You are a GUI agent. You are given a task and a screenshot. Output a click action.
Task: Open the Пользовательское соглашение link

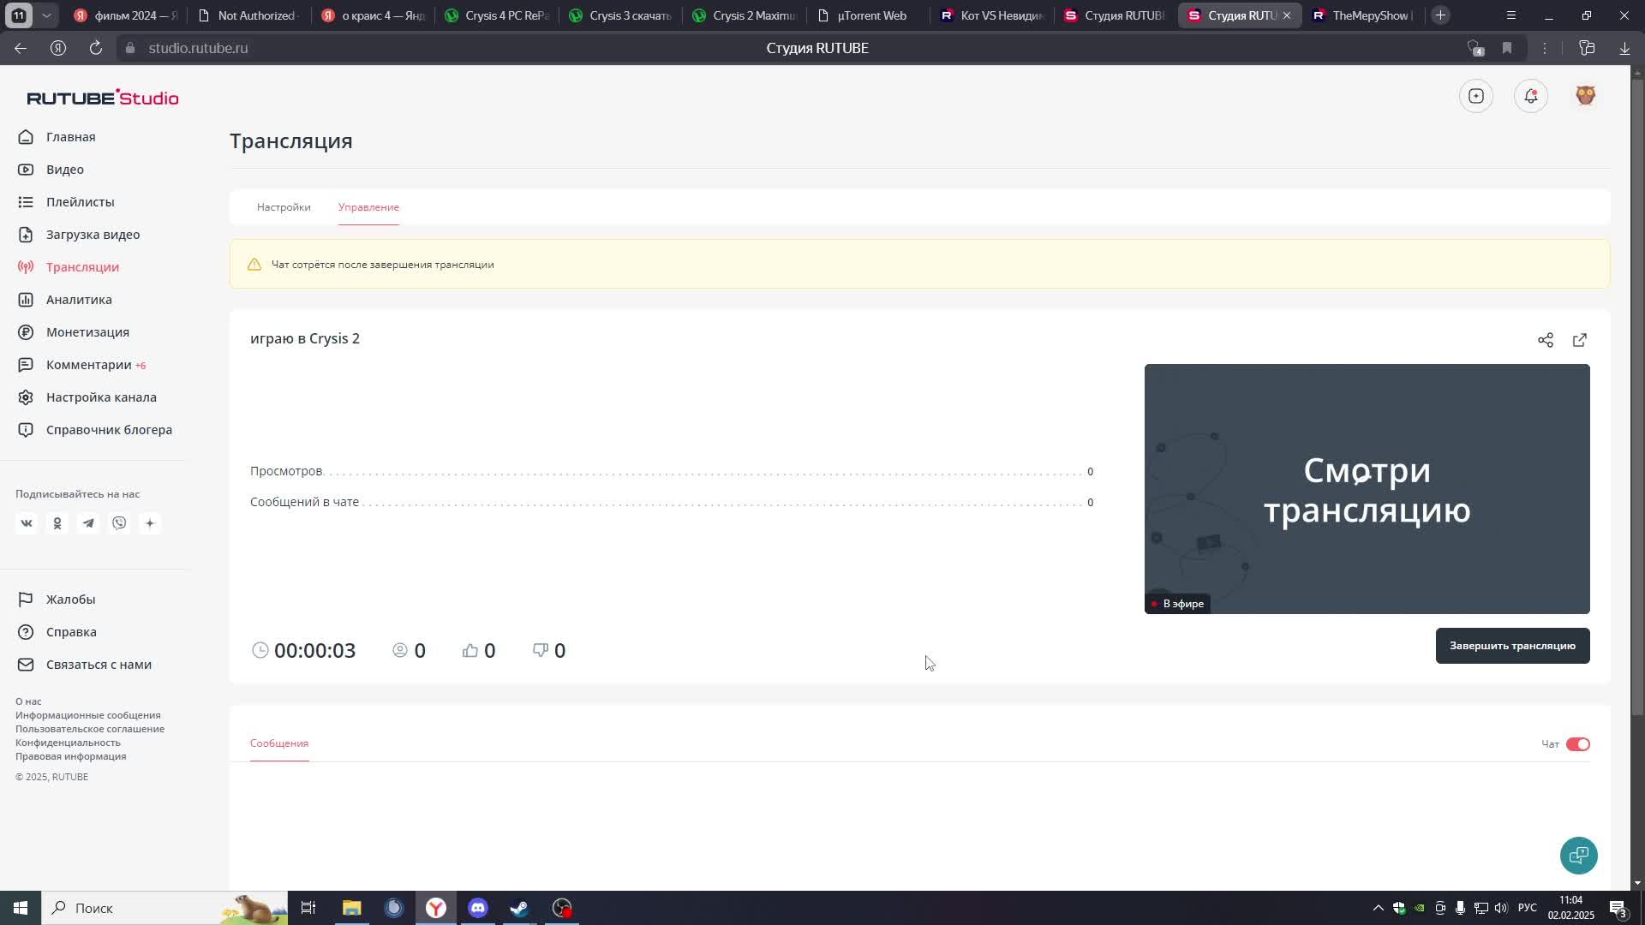pos(90,729)
